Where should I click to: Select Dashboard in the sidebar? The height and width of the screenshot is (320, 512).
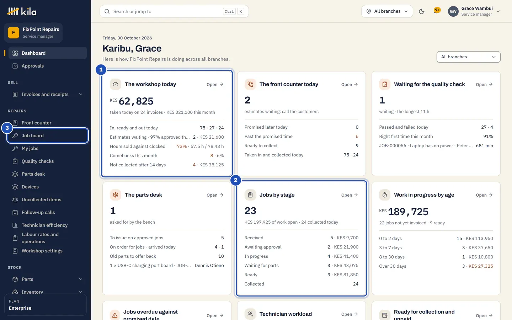pyautogui.click(x=47, y=53)
